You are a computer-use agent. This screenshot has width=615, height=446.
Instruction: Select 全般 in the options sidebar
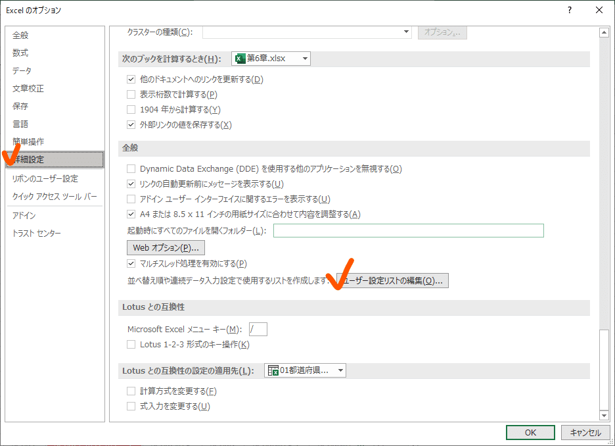(20, 36)
